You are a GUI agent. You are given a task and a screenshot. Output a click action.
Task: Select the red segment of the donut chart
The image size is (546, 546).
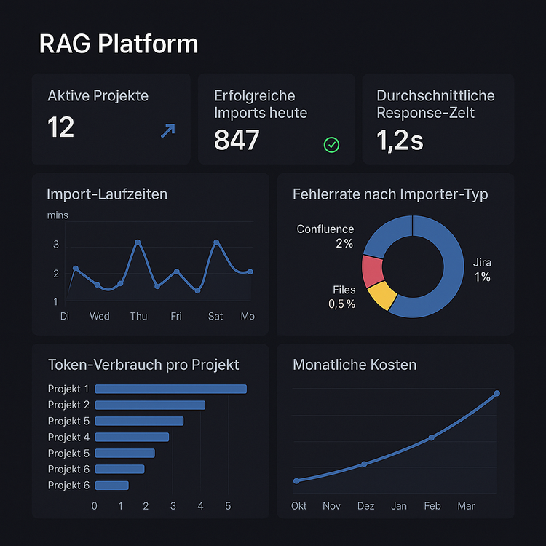click(373, 271)
